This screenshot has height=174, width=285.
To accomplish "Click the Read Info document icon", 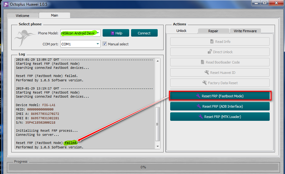I will click(x=212, y=41).
